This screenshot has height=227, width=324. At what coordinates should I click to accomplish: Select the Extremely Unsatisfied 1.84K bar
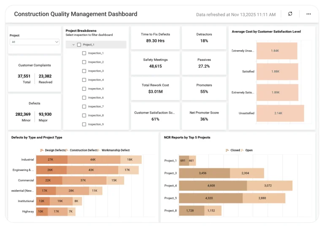[277, 51]
